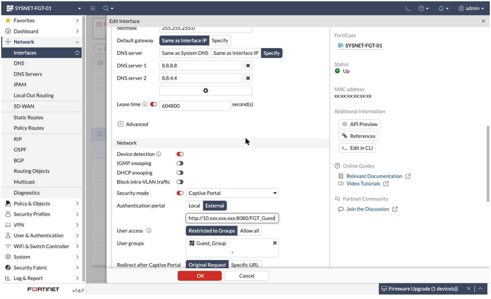Show User access info icon
Screen dimensions: 491x299
[x=149, y=231]
